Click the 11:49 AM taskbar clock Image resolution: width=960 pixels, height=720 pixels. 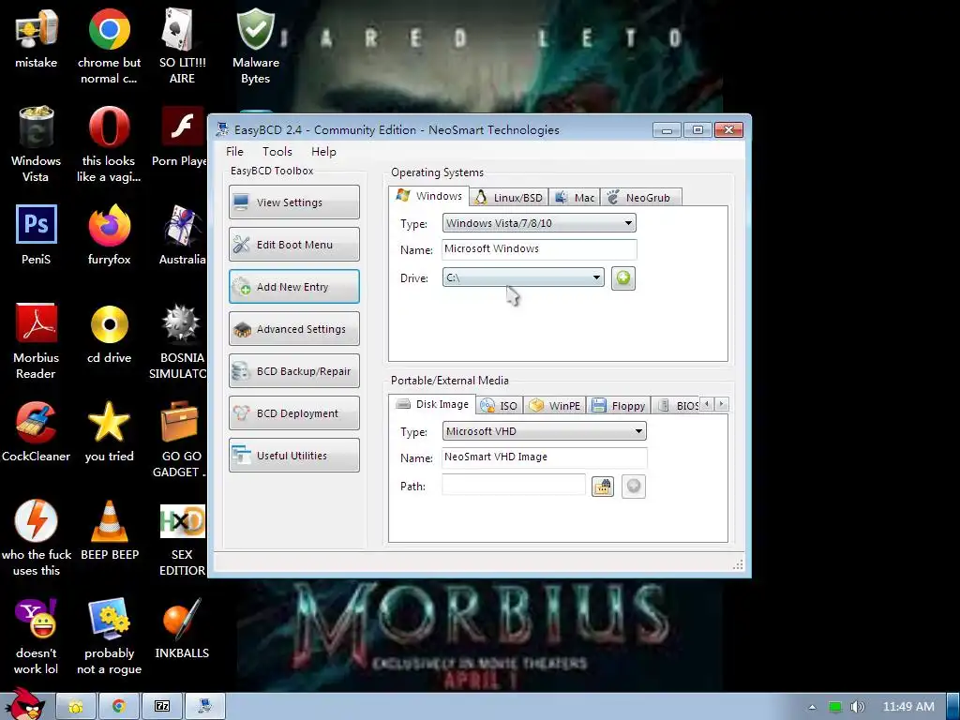tap(908, 707)
